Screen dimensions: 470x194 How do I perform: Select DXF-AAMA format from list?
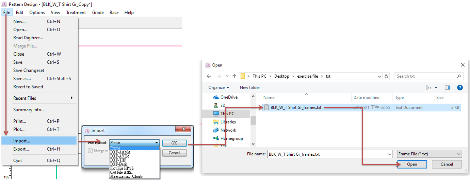pyautogui.click(x=120, y=152)
